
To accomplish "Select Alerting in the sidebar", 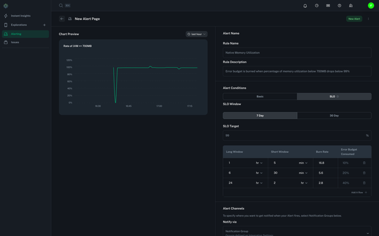I will [x=26, y=34].
